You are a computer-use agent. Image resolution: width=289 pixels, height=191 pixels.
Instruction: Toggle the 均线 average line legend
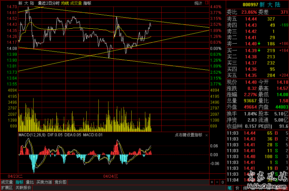65,3
